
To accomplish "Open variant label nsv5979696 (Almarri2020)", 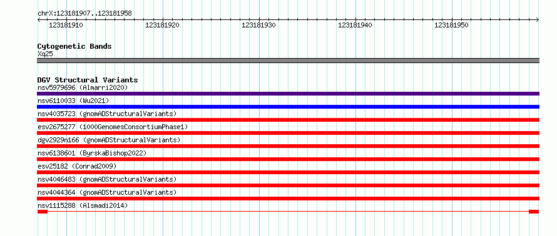I will click(83, 87).
